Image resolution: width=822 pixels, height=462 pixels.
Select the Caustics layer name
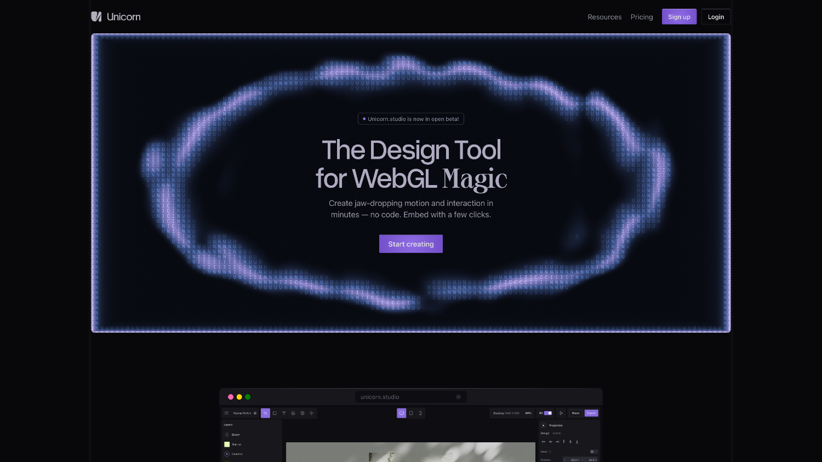click(x=237, y=454)
